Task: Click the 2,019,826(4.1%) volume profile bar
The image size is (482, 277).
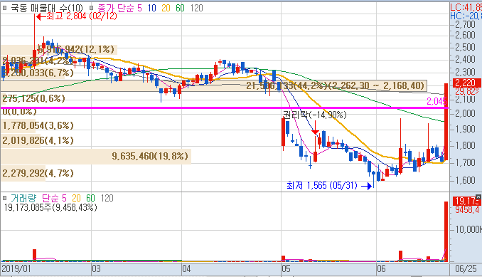Action: coord(21,140)
